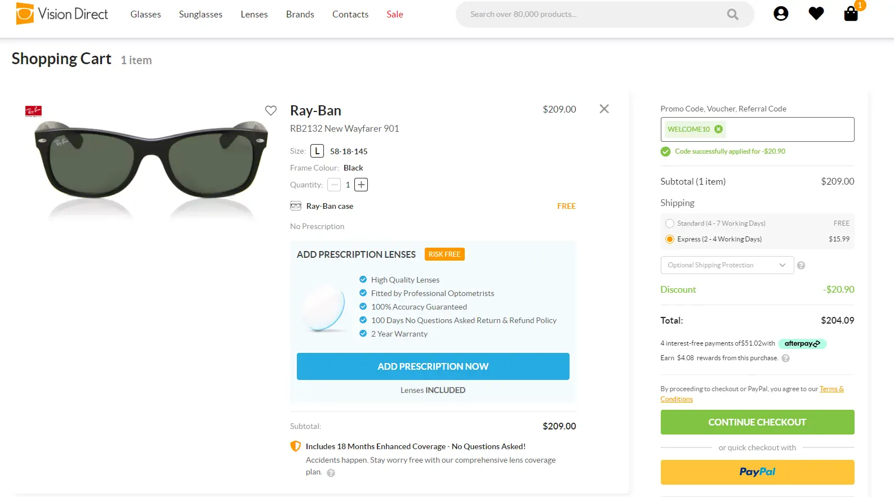Open coverage plan help icon
The height and width of the screenshot is (497, 894).
pyautogui.click(x=331, y=473)
